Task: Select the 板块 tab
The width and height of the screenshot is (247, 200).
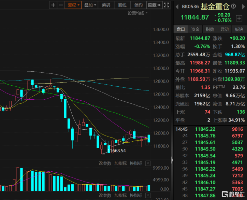Action: tap(239, 29)
